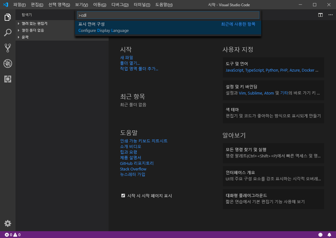Open the 팁과 요령 link
The height and width of the screenshot is (238, 336).
128,152
